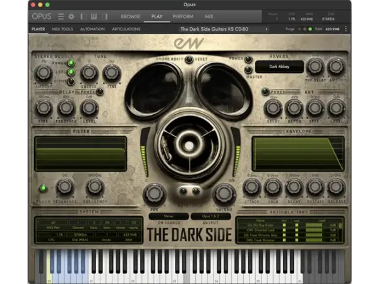The width and height of the screenshot is (379, 284).
Task: Toggle the right sidebar panel icon
Action: click(x=105, y=16)
